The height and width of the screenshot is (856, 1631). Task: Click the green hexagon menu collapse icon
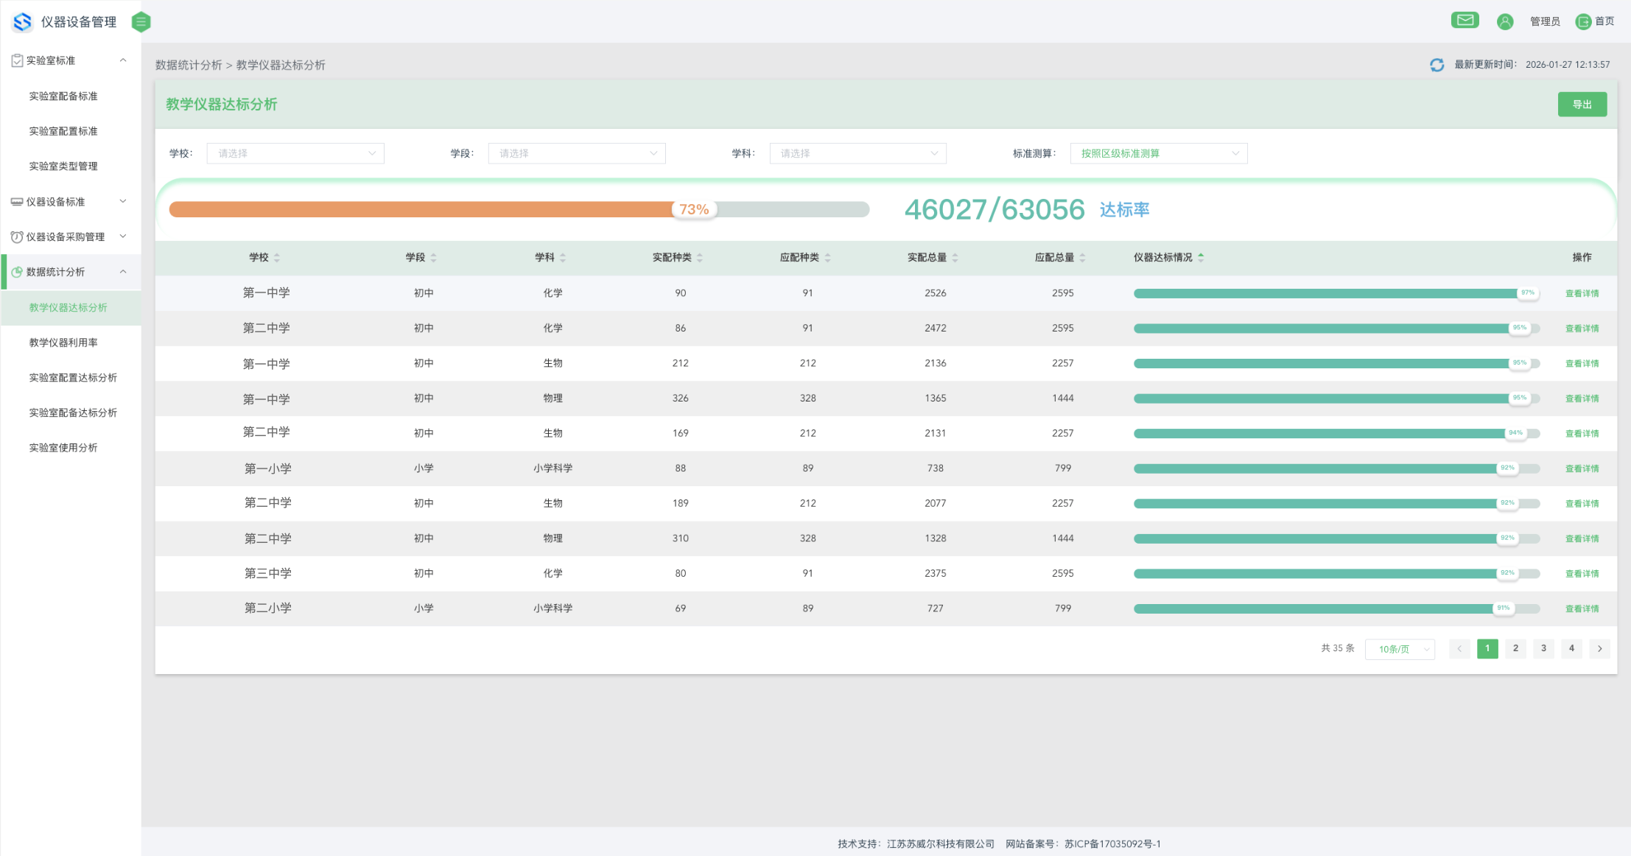pos(141,22)
